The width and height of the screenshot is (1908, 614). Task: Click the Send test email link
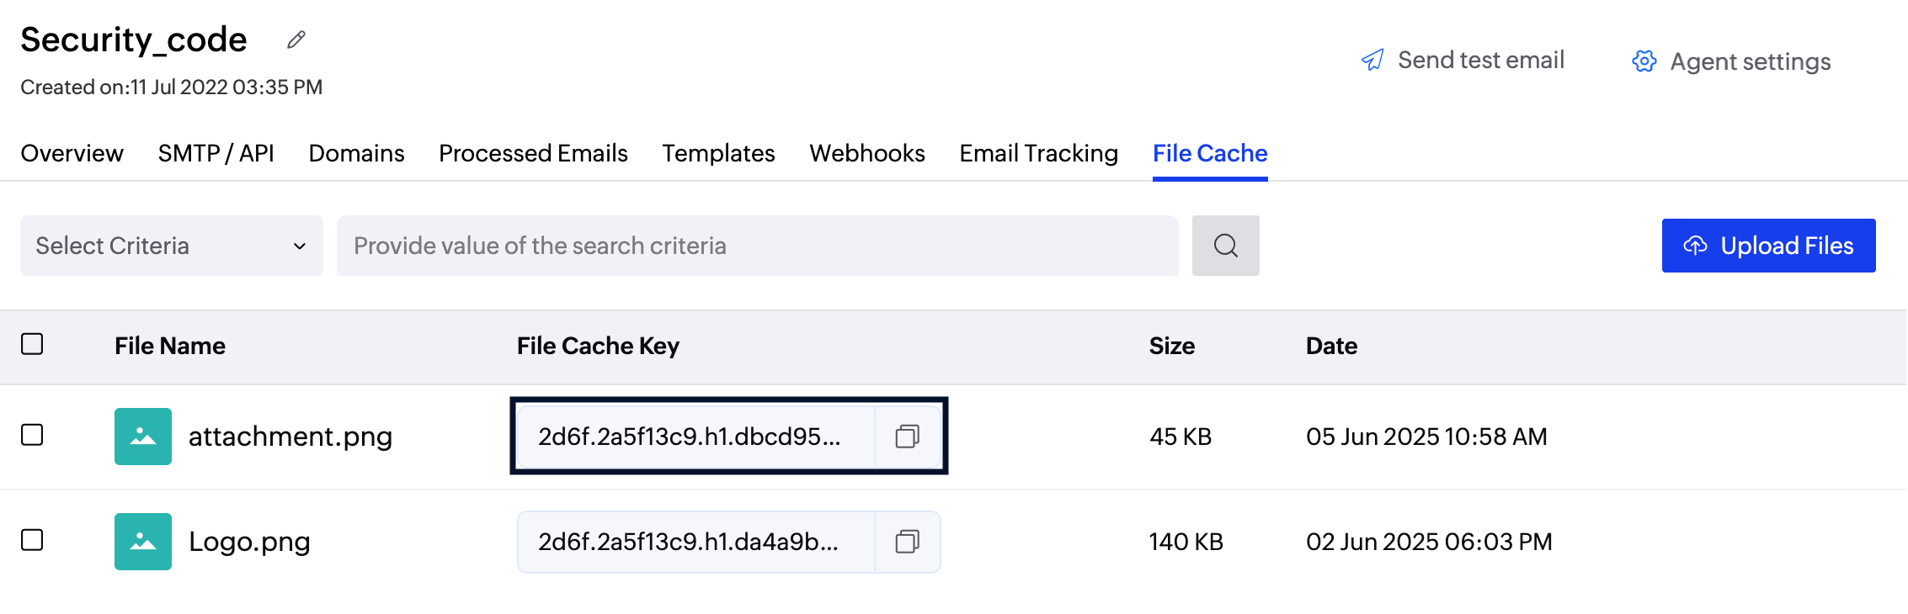(x=1480, y=60)
